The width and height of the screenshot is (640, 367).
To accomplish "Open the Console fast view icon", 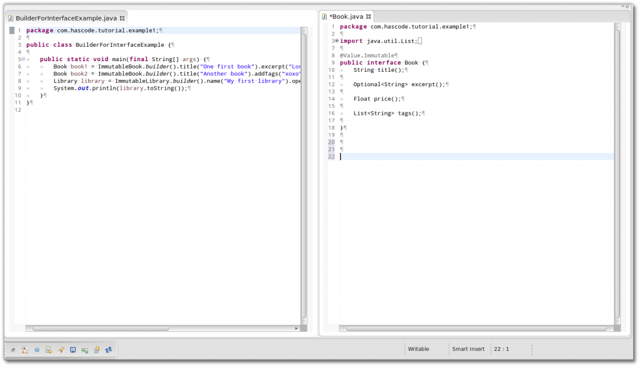I will click(72, 350).
